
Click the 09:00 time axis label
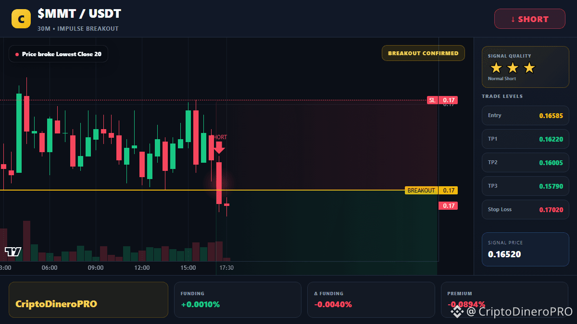(x=96, y=268)
